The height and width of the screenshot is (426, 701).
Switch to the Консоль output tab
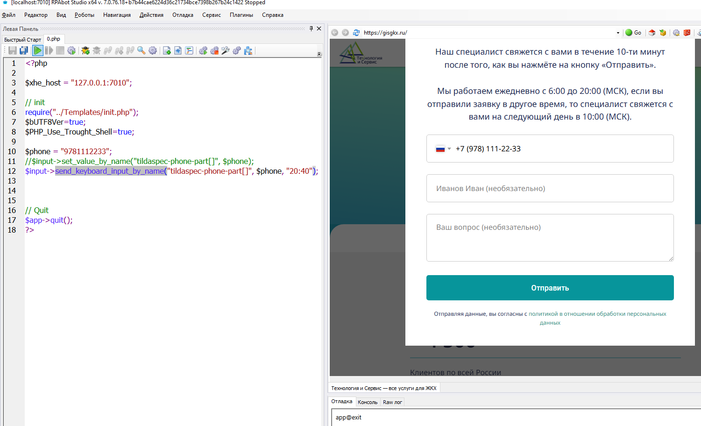coord(368,402)
